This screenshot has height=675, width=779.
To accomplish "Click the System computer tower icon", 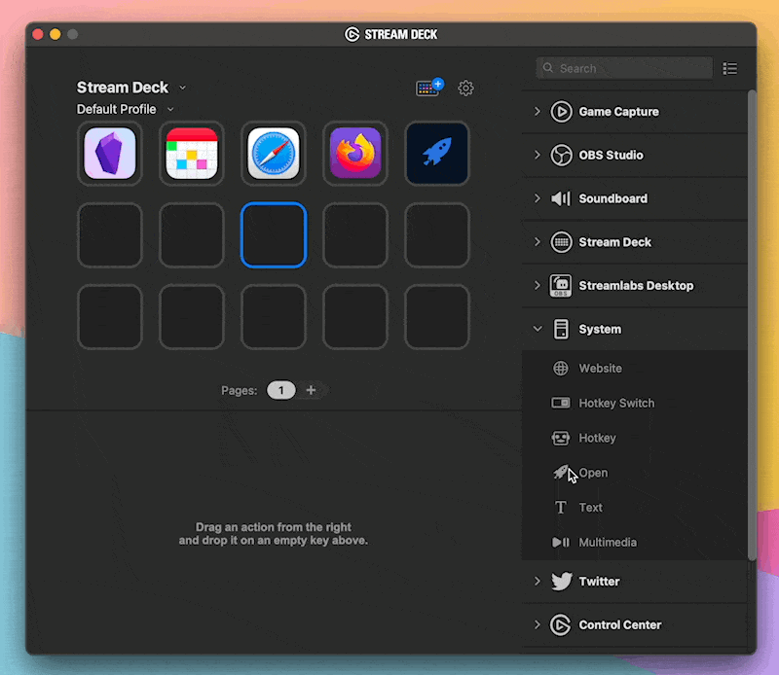I will tap(561, 329).
